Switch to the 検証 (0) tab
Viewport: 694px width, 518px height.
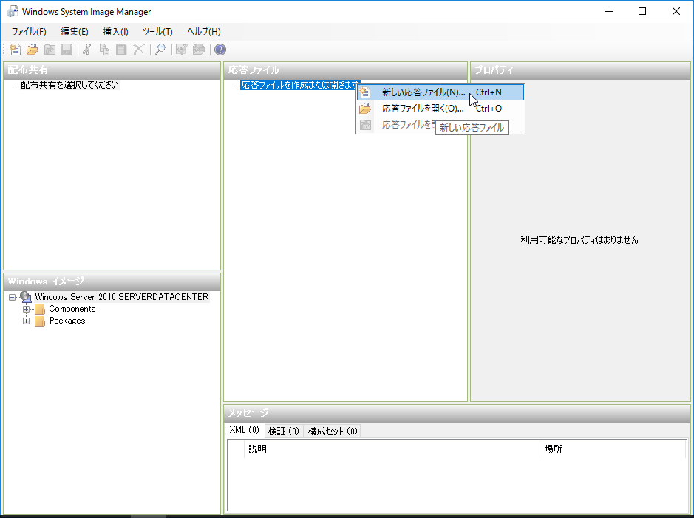(x=283, y=431)
